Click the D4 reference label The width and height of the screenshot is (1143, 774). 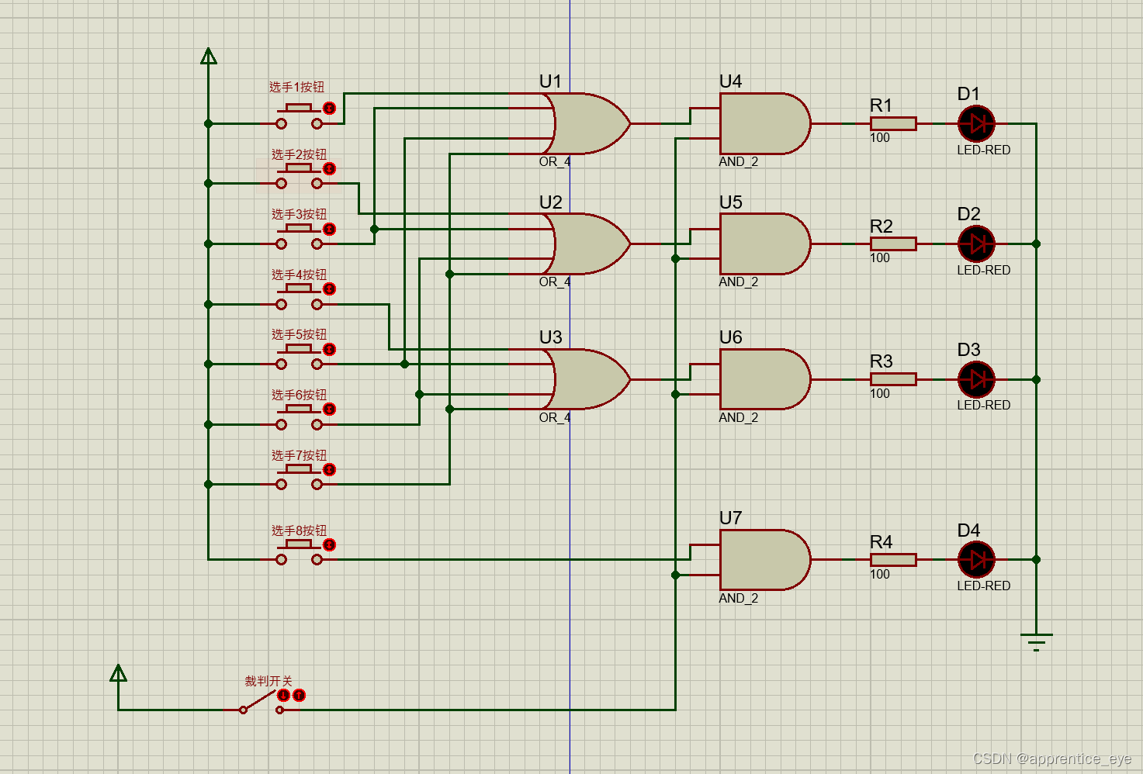(x=969, y=530)
